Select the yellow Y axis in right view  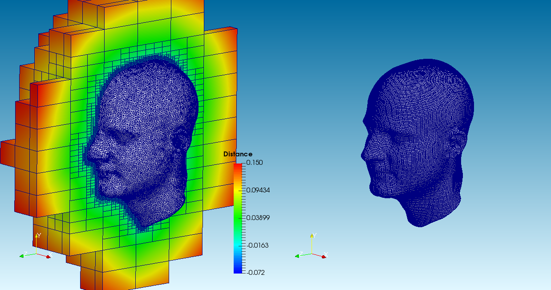click(312, 243)
